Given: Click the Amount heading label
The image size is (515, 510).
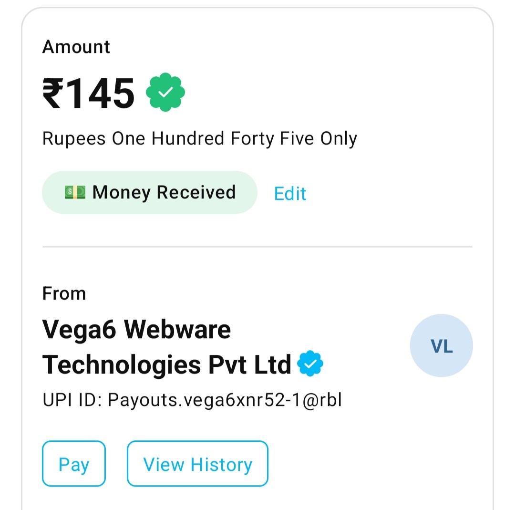Looking at the screenshot, I should point(76,47).
